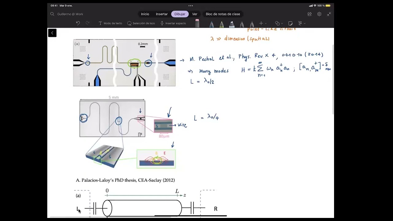
Task: Select Insertar espacio tool
Action: 173,23
